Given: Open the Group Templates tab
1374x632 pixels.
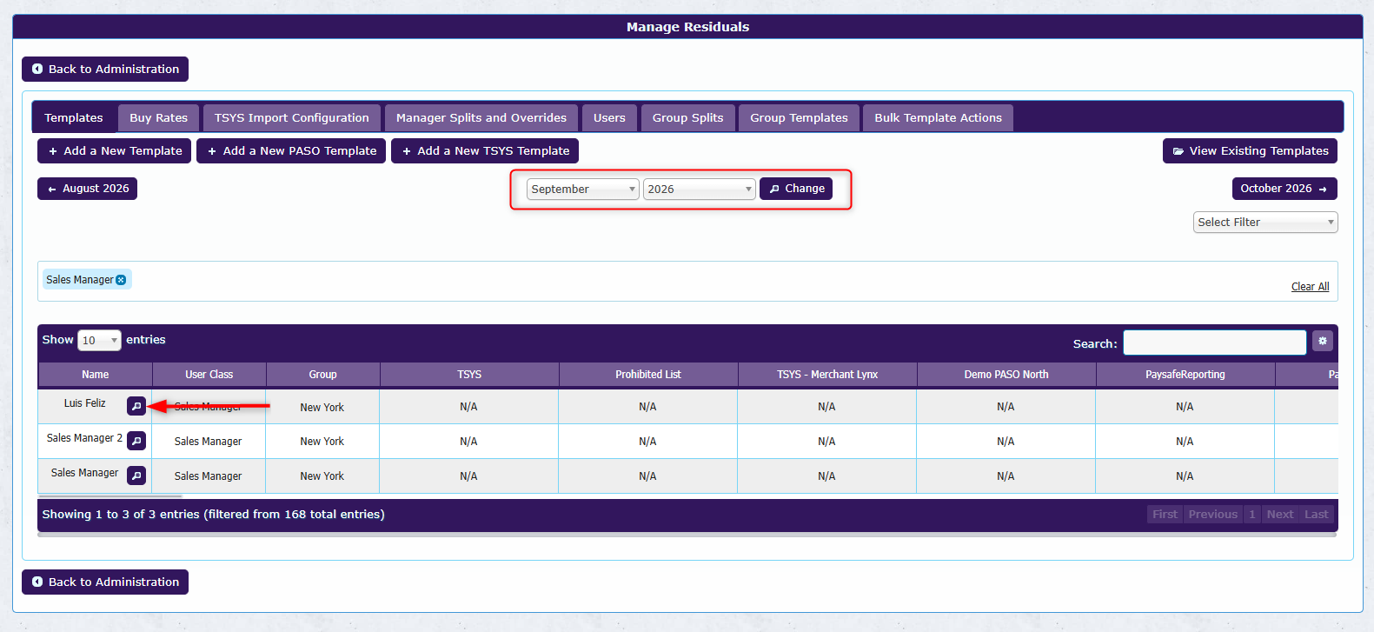Looking at the screenshot, I should (x=800, y=117).
